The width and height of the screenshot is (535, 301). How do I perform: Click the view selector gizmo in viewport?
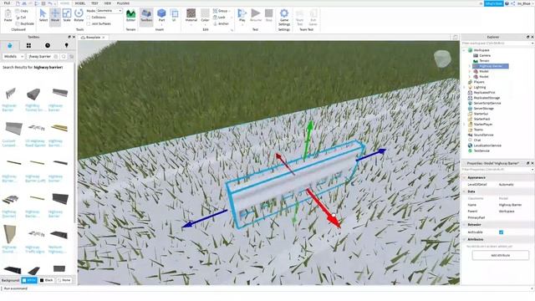coord(442,59)
